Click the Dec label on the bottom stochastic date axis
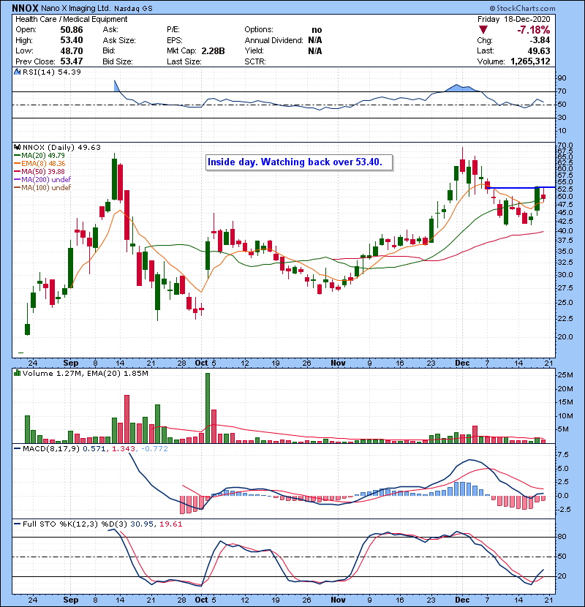The width and height of the screenshot is (585, 607). 462,600
